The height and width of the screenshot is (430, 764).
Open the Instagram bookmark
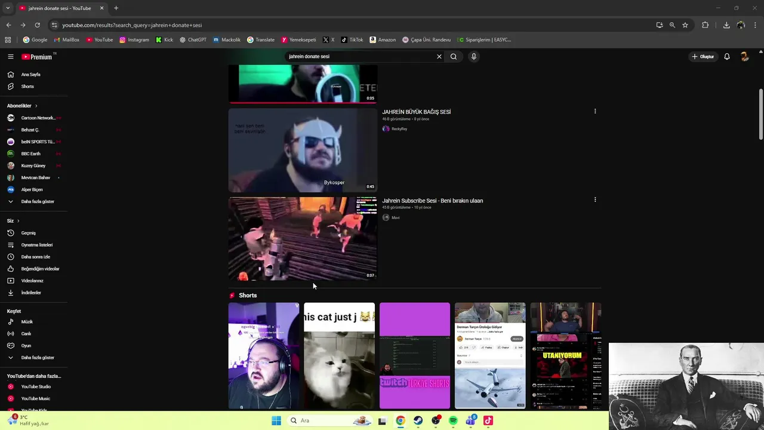click(134, 40)
